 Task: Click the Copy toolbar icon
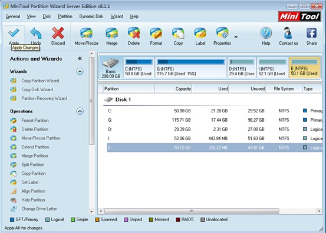click(x=178, y=34)
